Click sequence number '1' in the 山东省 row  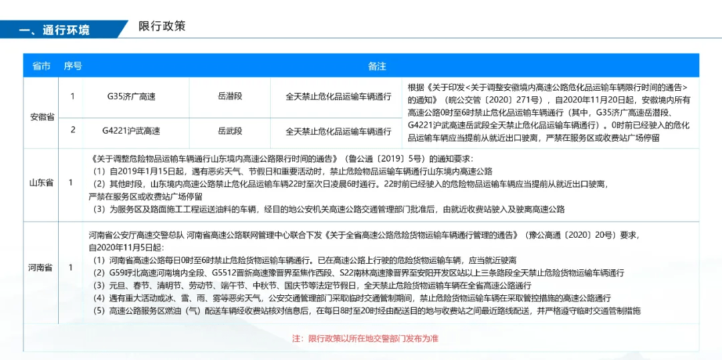[70, 182]
